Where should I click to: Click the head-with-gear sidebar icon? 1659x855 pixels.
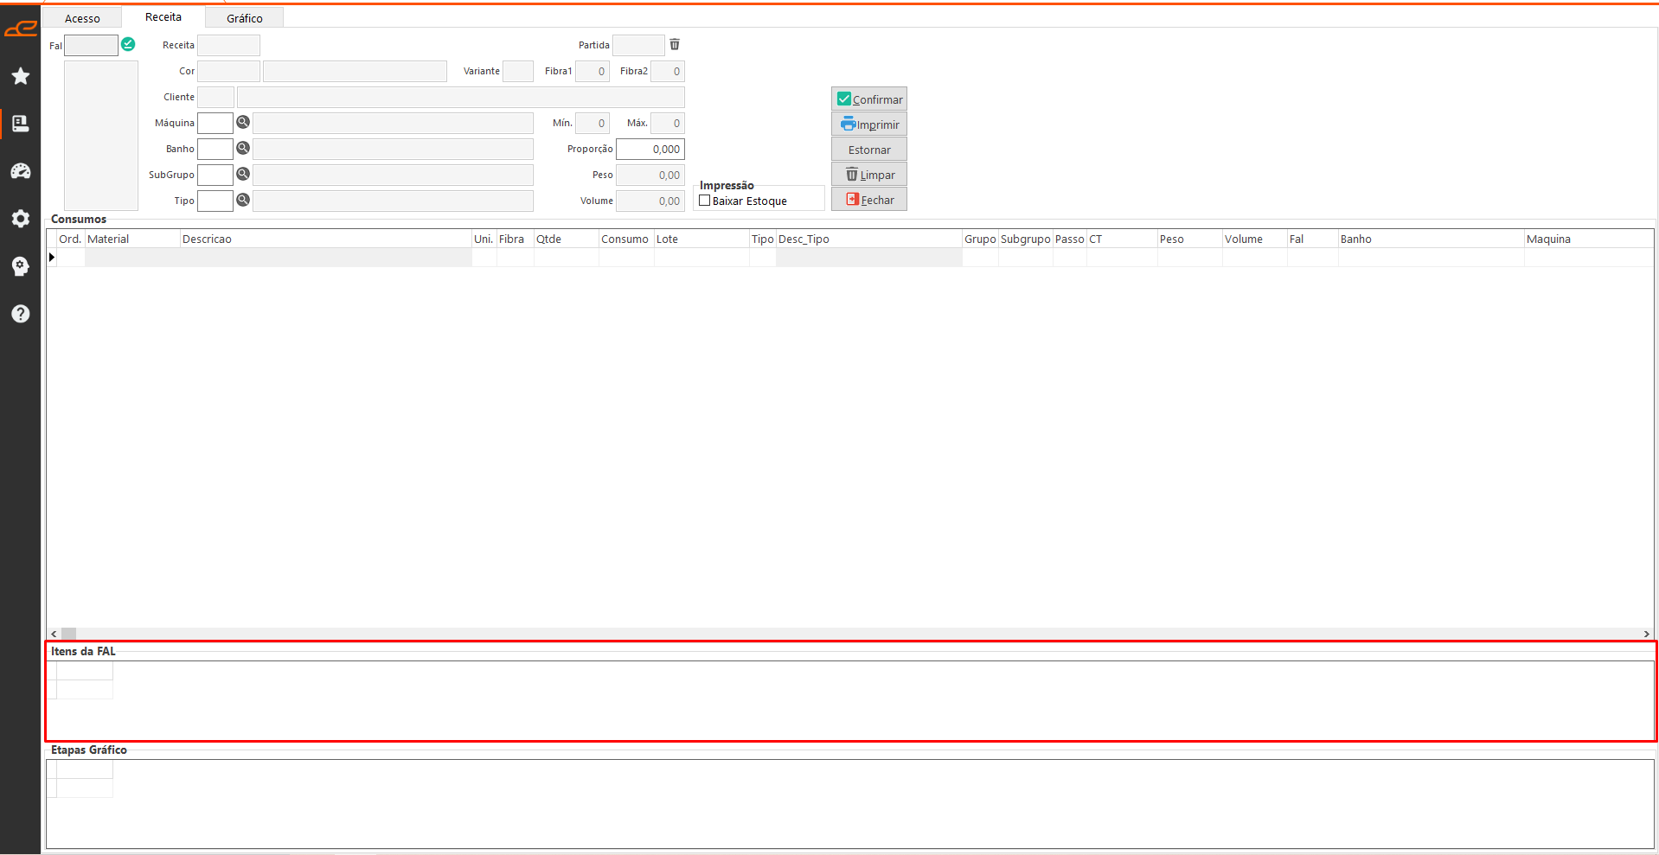21,266
